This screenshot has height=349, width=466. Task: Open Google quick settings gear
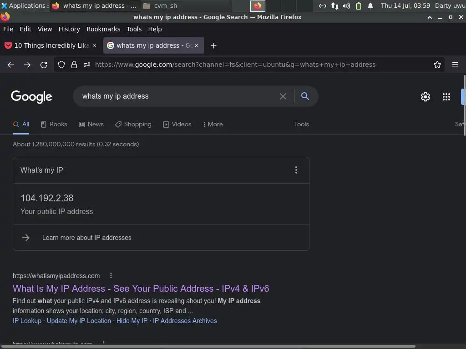coord(425,97)
